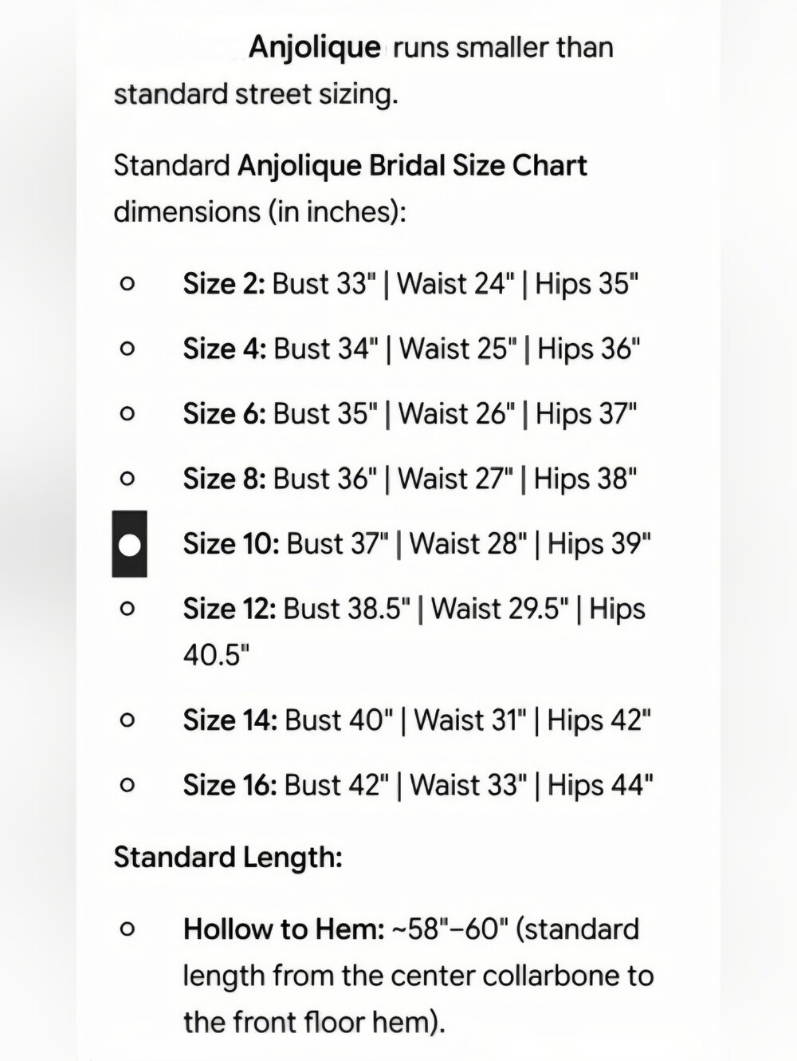Click the Hollow to Hem label
Viewport: 797px width, 1061px height.
tap(284, 929)
